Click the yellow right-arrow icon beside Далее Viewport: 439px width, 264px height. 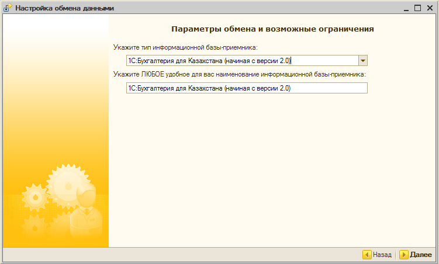(403, 255)
